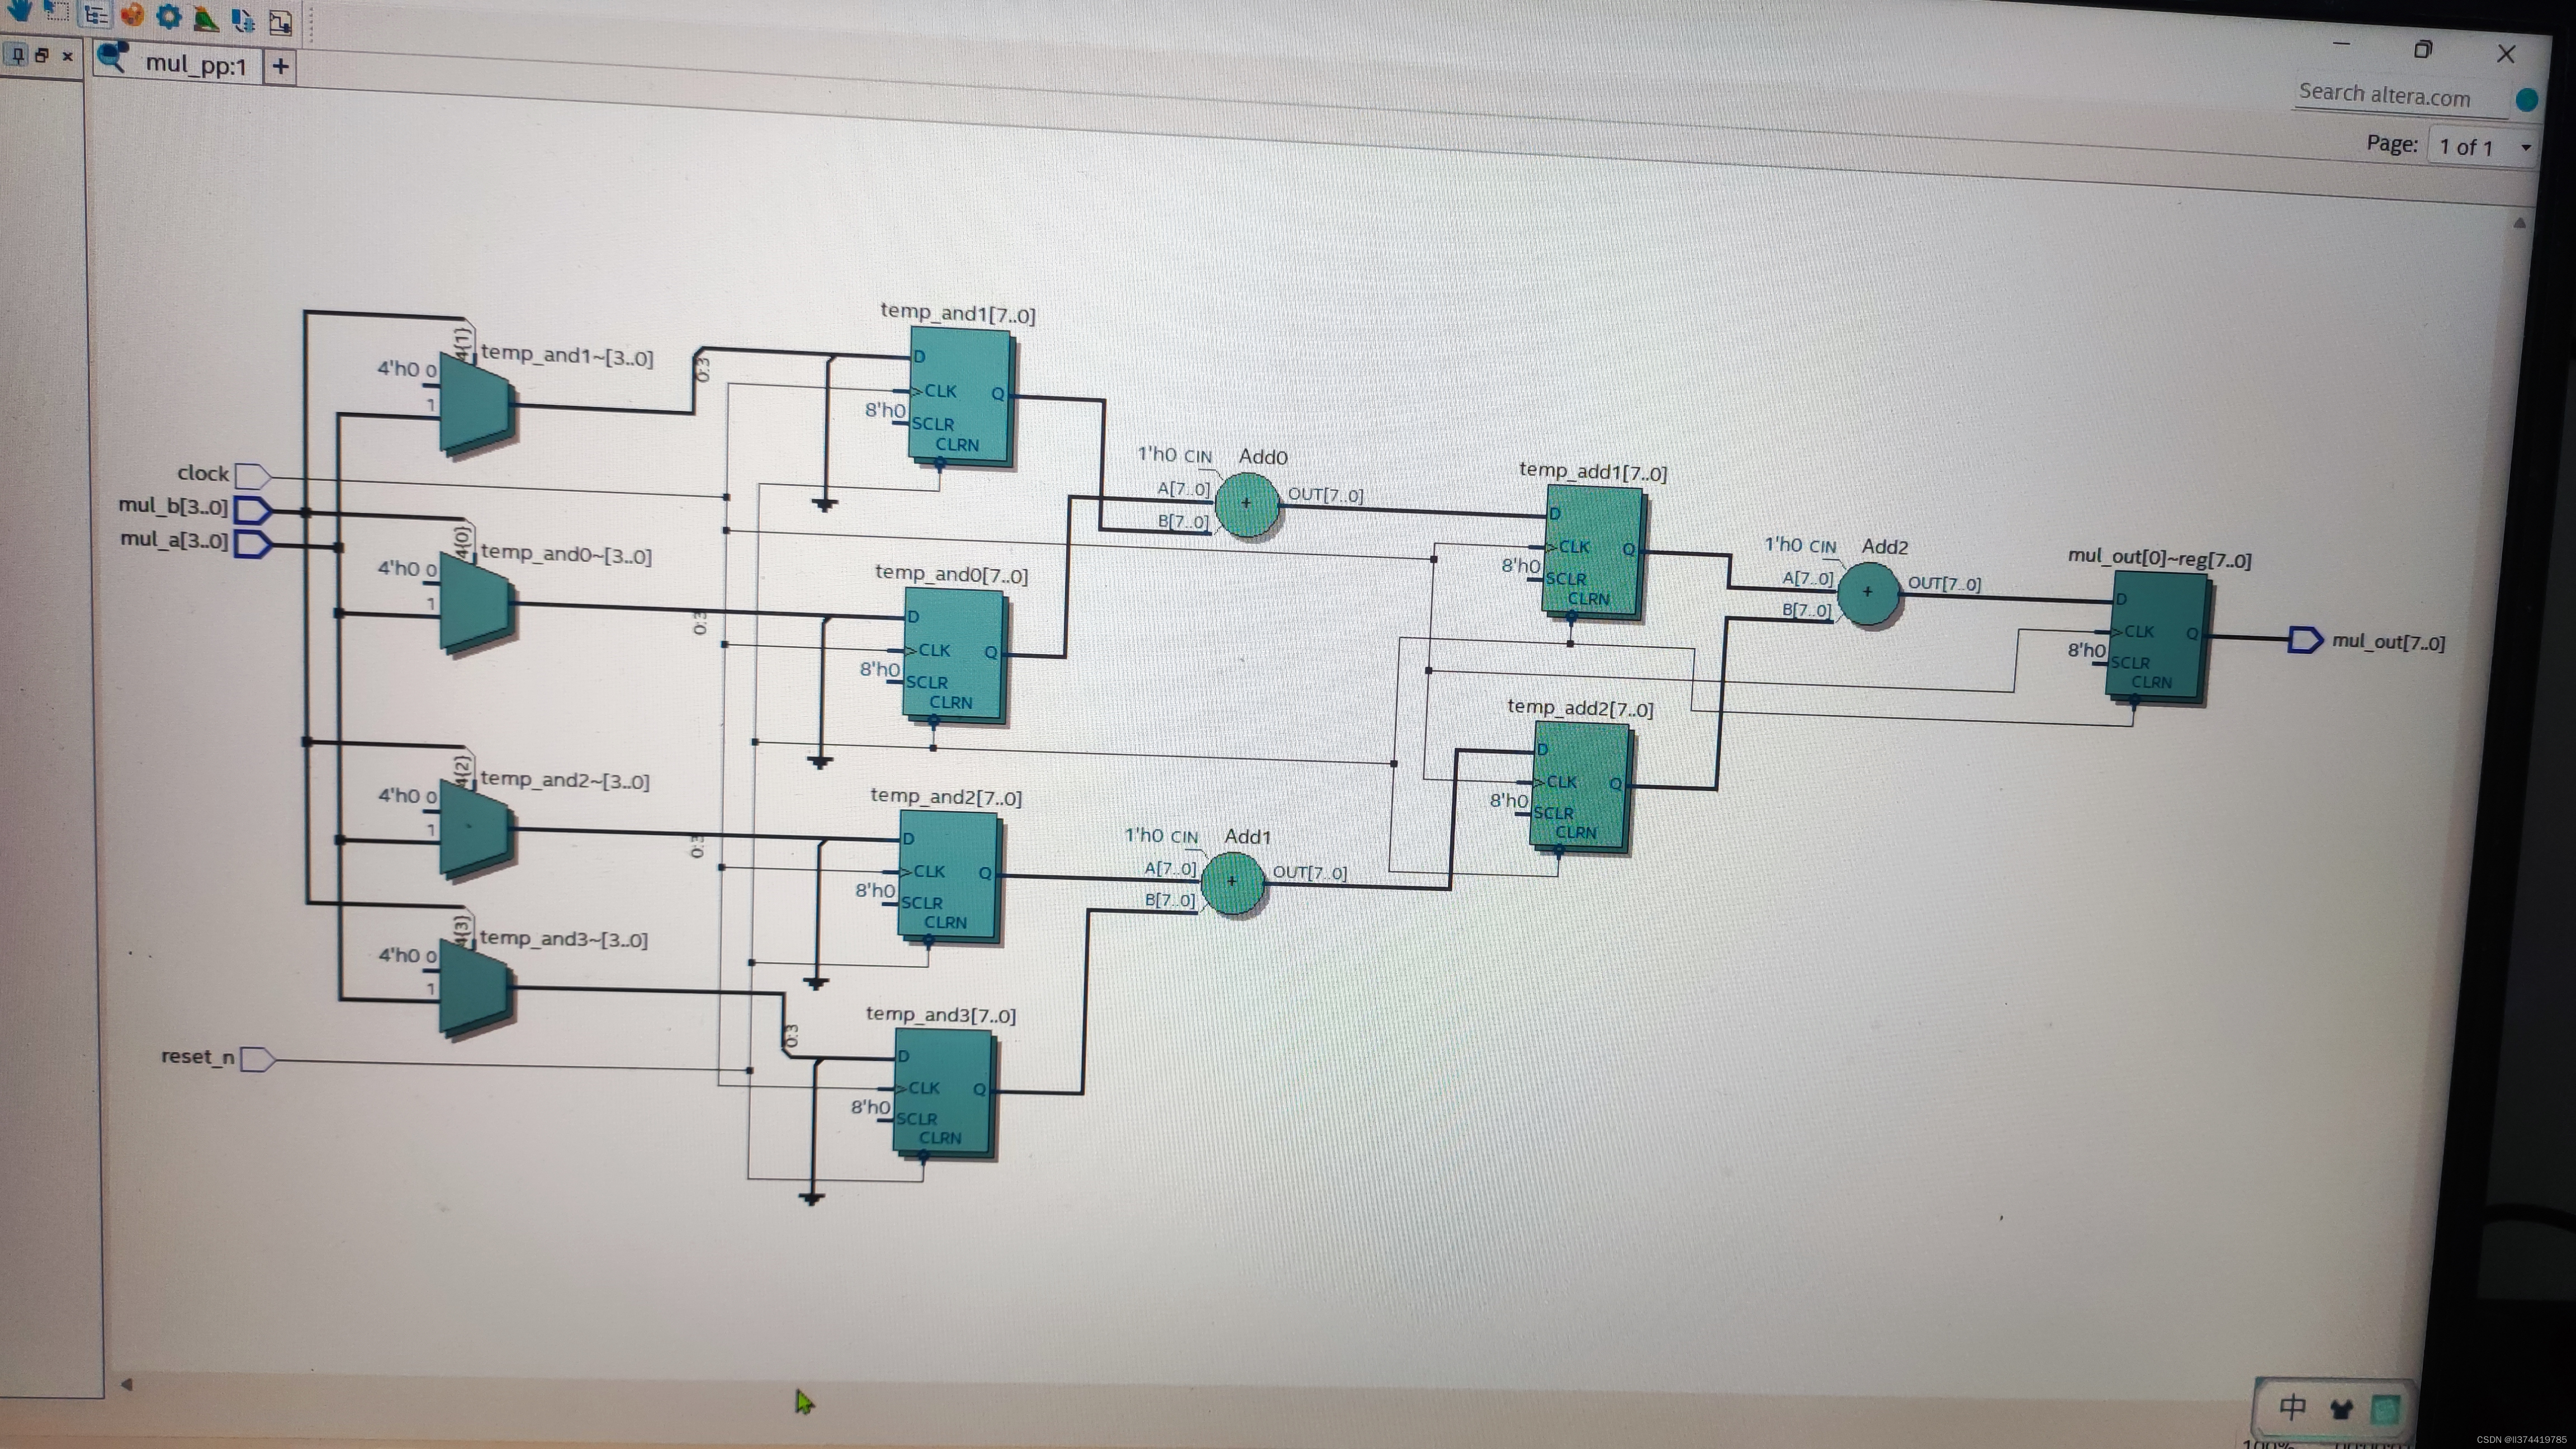The image size is (2576, 1449).
Task: Click the globe search icon
Action: 2527,99
